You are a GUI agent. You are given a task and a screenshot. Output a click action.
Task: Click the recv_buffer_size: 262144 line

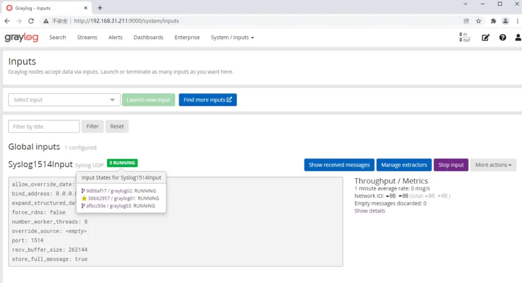[x=50, y=250]
